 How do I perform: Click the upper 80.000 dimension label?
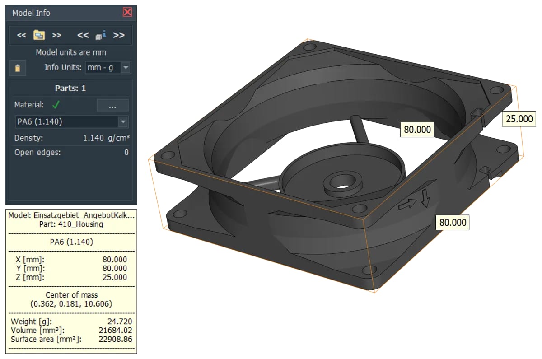click(x=418, y=130)
